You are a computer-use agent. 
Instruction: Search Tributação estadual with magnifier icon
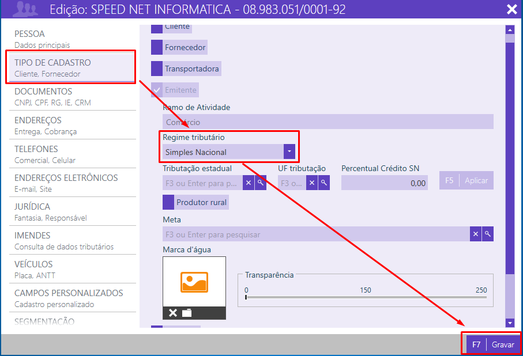coord(261,183)
